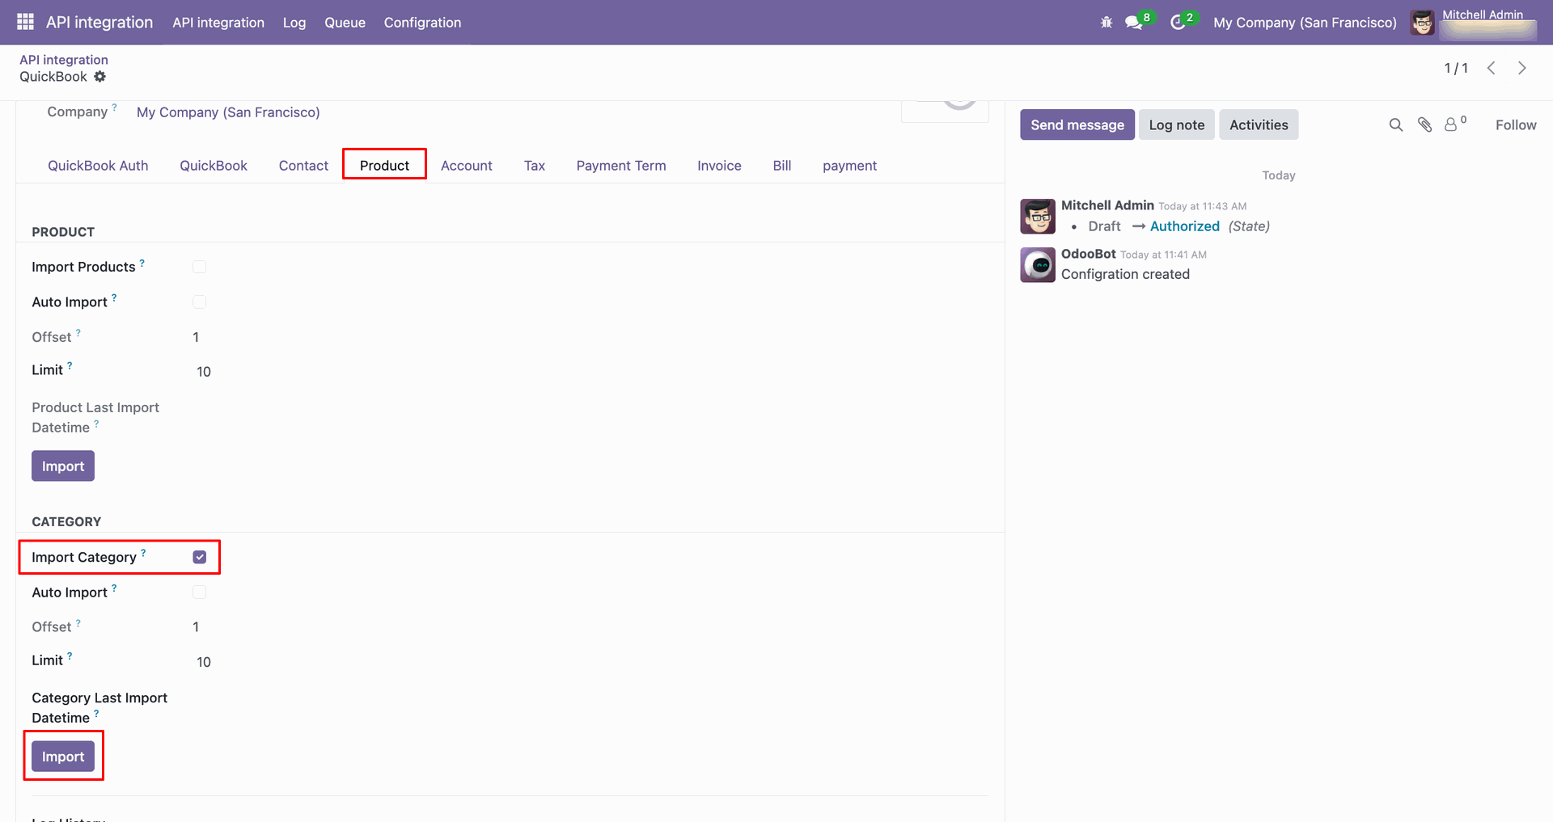The image size is (1553, 822).
Task: Click Import button in Category section
Action: tap(63, 757)
